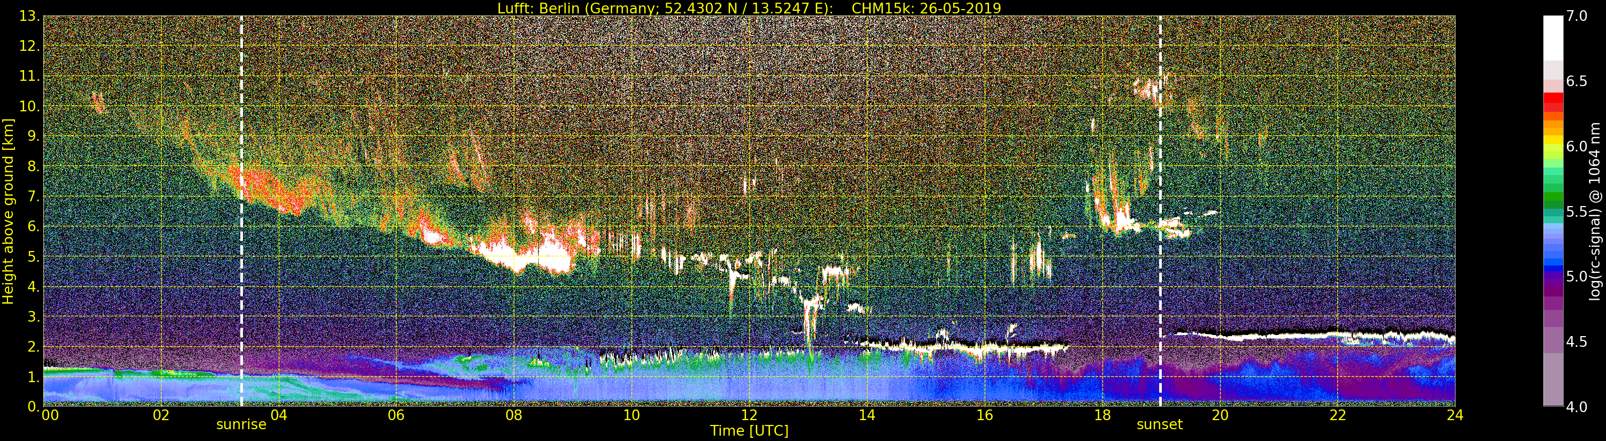Click the colorbar tick label '6.0'
The image size is (1606, 441).
coord(1577,146)
